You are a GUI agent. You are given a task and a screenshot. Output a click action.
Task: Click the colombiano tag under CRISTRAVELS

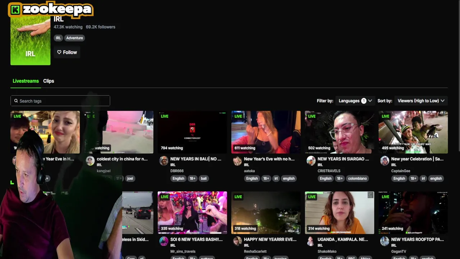pyautogui.click(x=357, y=178)
